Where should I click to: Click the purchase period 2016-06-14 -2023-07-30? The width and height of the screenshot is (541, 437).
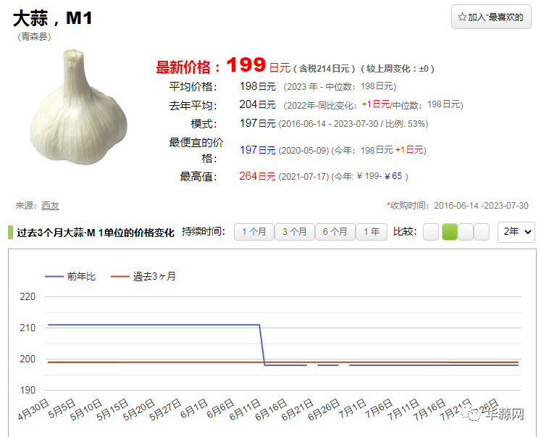(x=481, y=206)
